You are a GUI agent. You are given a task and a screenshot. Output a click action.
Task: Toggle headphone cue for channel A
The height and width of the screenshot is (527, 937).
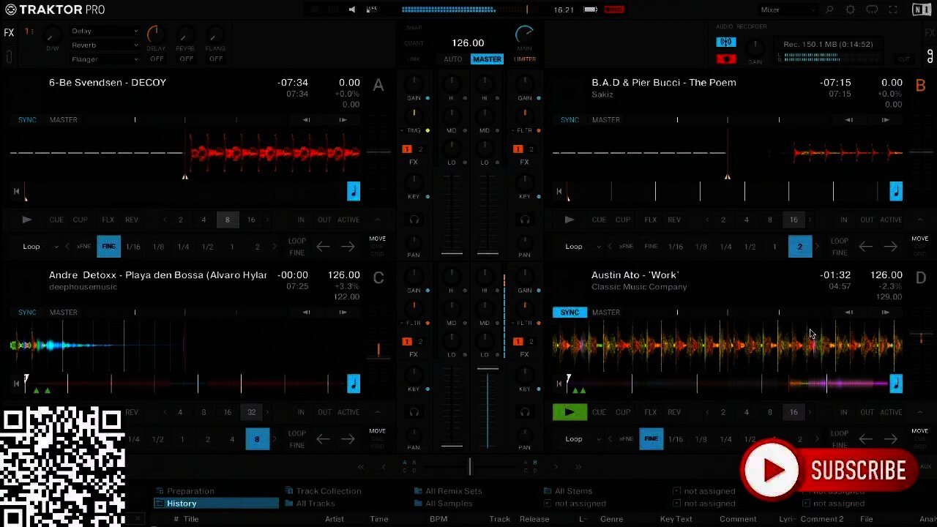[414, 220]
